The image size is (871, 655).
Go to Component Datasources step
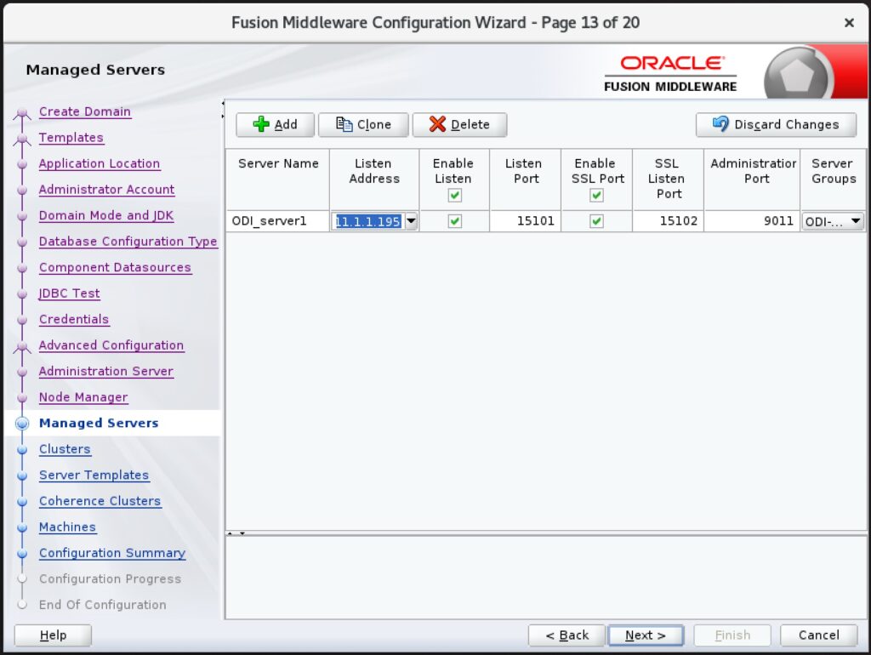point(115,268)
